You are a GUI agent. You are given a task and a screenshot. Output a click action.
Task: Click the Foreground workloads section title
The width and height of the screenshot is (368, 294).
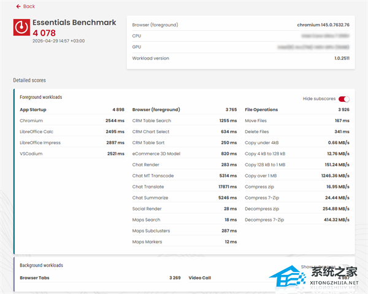tap(41, 97)
